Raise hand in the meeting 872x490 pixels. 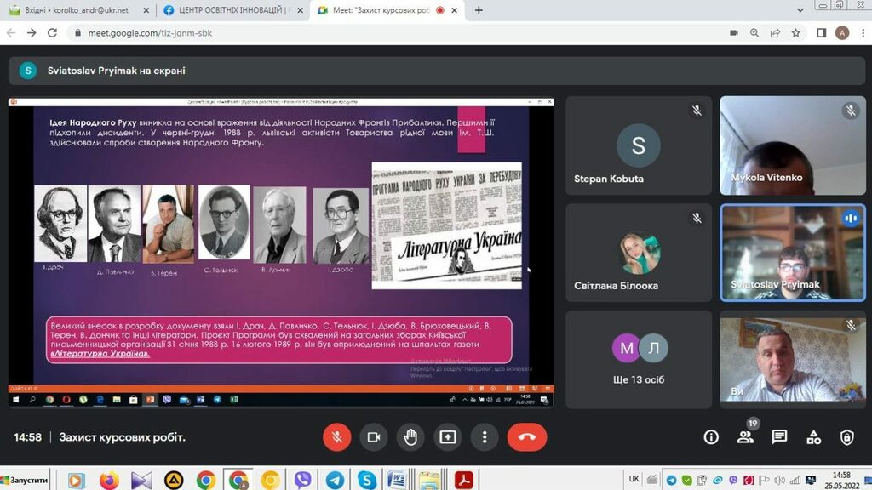410,437
